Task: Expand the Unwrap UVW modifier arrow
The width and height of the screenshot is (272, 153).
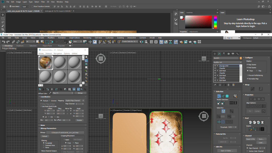Action: click(x=218, y=66)
